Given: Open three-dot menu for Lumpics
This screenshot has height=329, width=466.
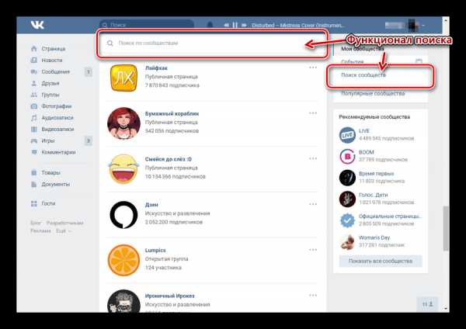Looking at the screenshot, I should (x=313, y=250).
